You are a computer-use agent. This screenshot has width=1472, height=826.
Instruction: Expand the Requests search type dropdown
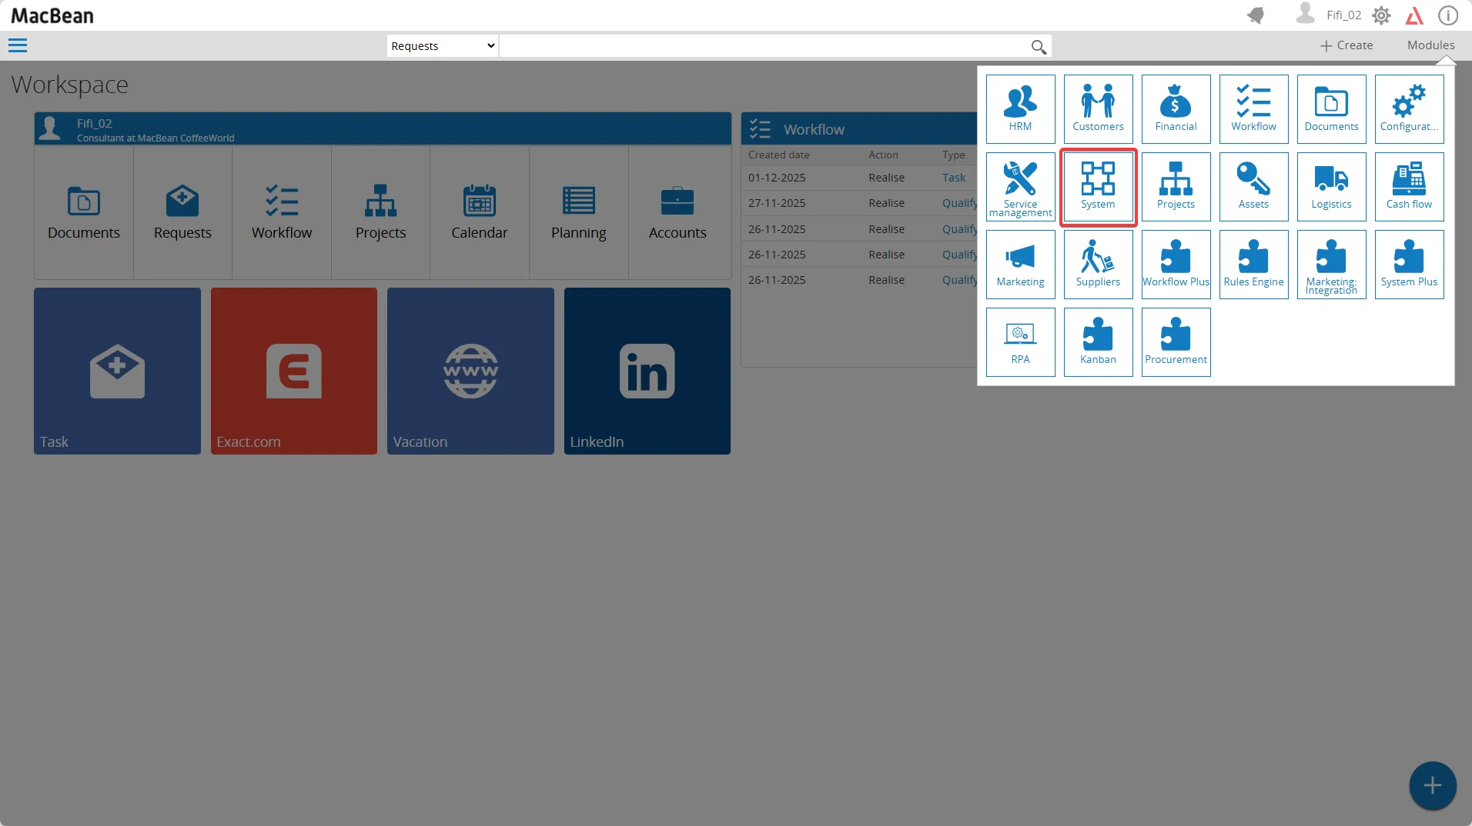click(x=442, y=46)
